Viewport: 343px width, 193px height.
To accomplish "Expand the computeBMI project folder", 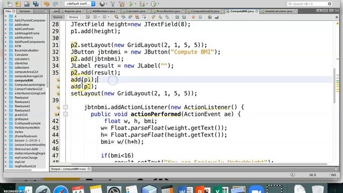I will (6, 80).
